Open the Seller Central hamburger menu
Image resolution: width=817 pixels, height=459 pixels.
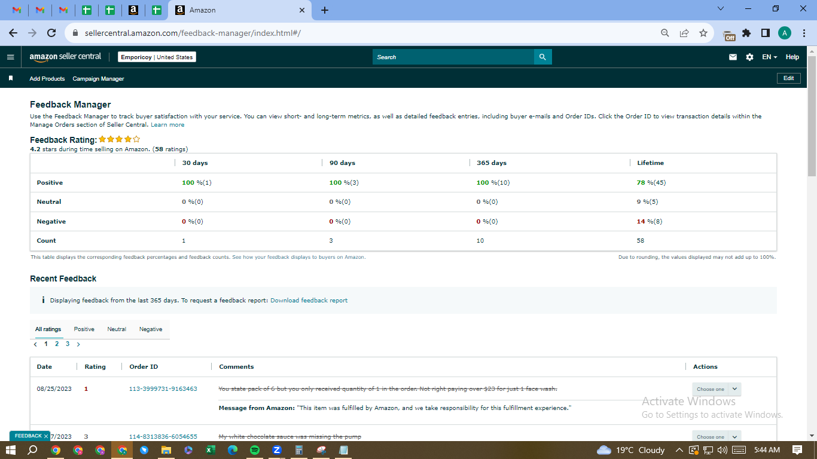(10, 57)
